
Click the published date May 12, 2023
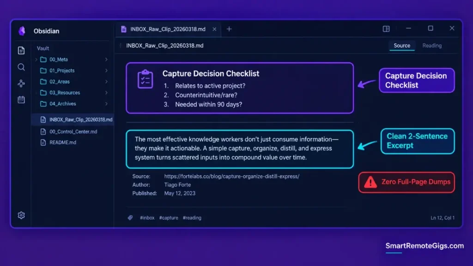180,193
